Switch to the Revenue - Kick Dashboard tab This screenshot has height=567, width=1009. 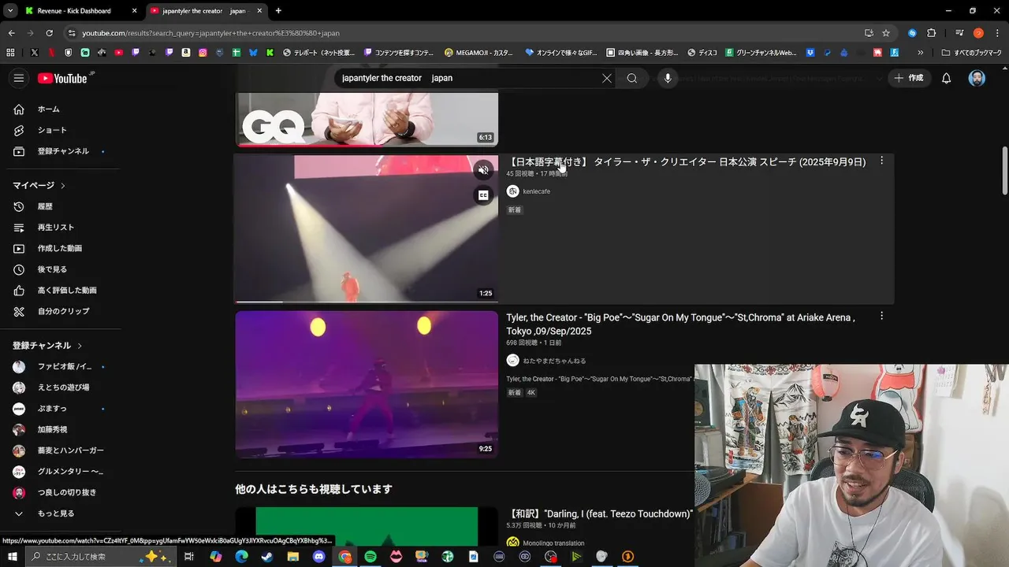[x=73, y=11]
